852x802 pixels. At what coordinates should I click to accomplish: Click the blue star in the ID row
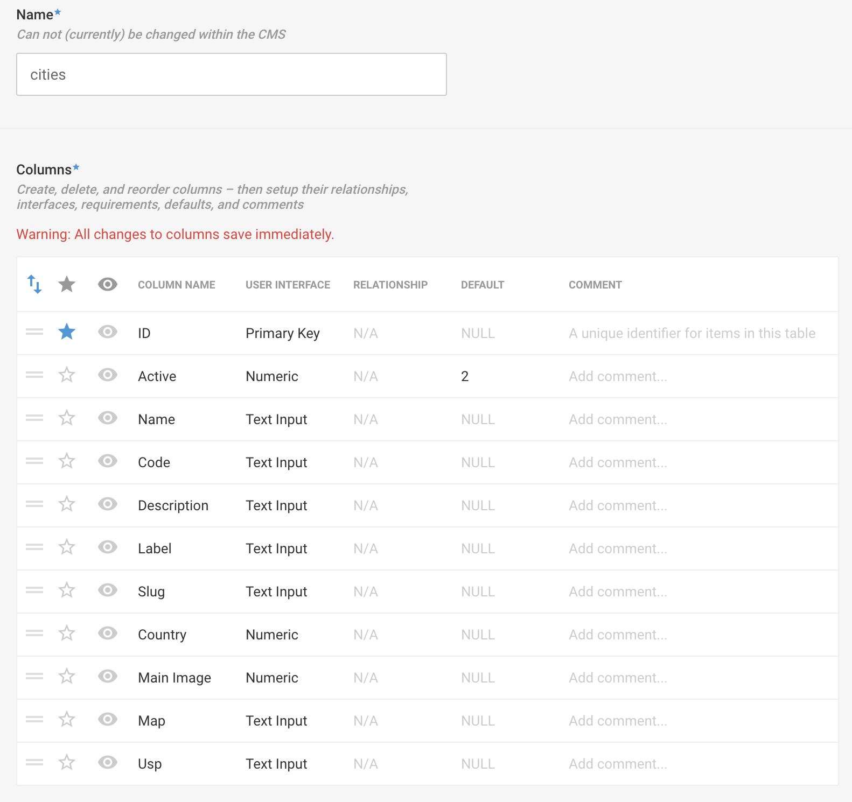[67, 332]
